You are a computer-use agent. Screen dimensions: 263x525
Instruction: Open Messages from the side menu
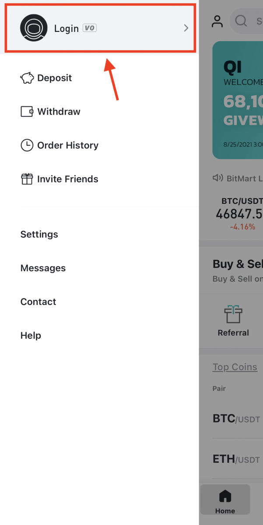(43, 268)
